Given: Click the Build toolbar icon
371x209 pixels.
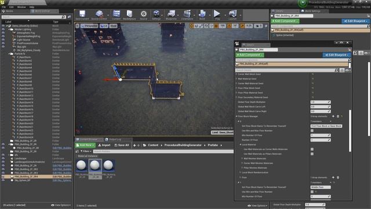Looking at the screenshot, I should coord(202,15).
